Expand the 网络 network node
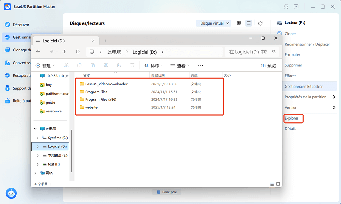Viewport: 341px width, 204px height. pos(35,173)
